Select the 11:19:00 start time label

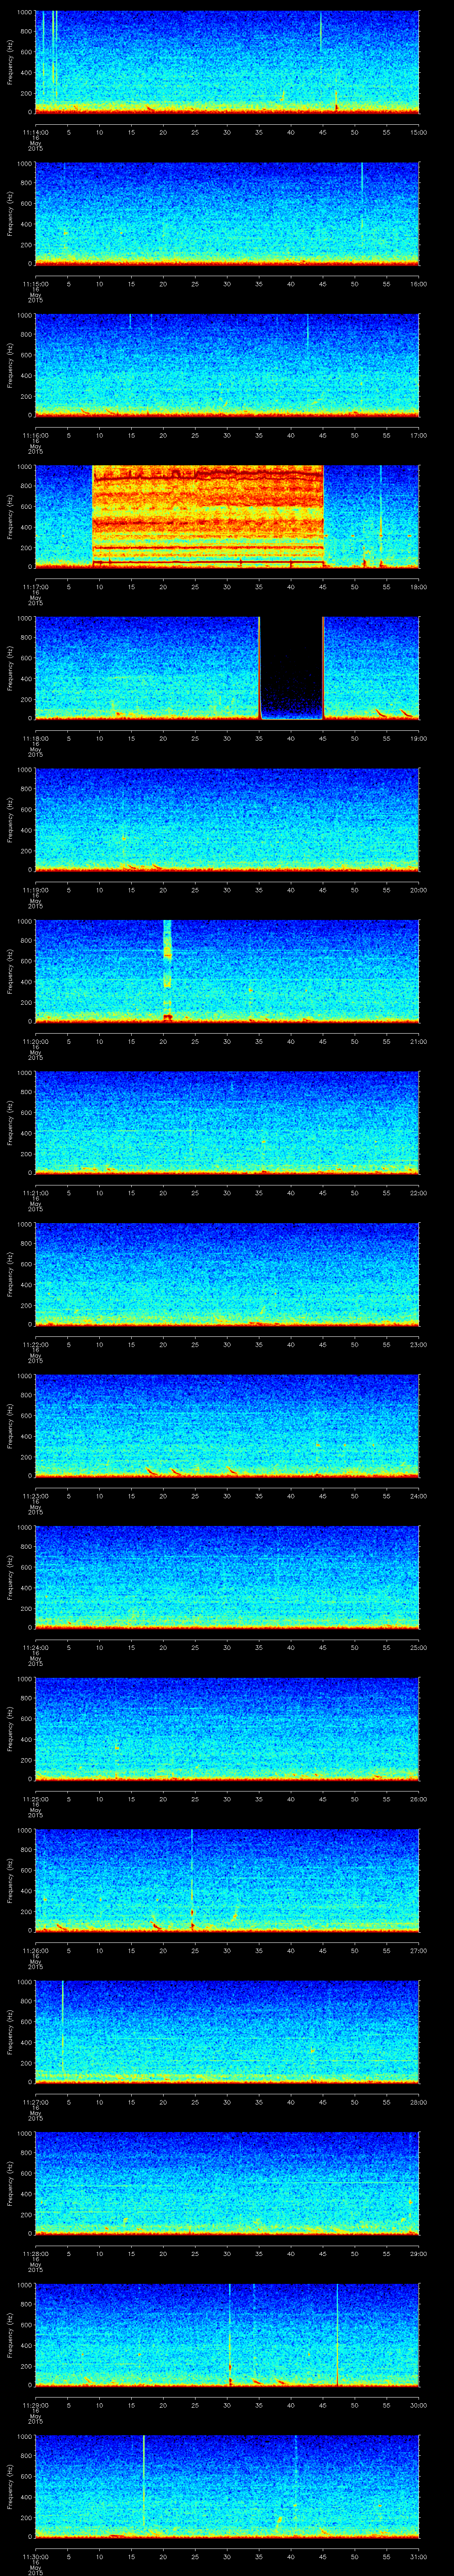click(x=35, y=890)
